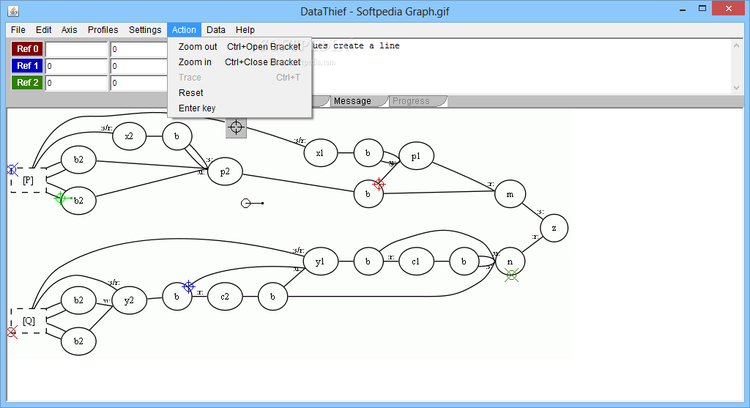Viewport: 750px width, 408px height.
Task: Click the blue Ref 1 button
Action: 27,65
